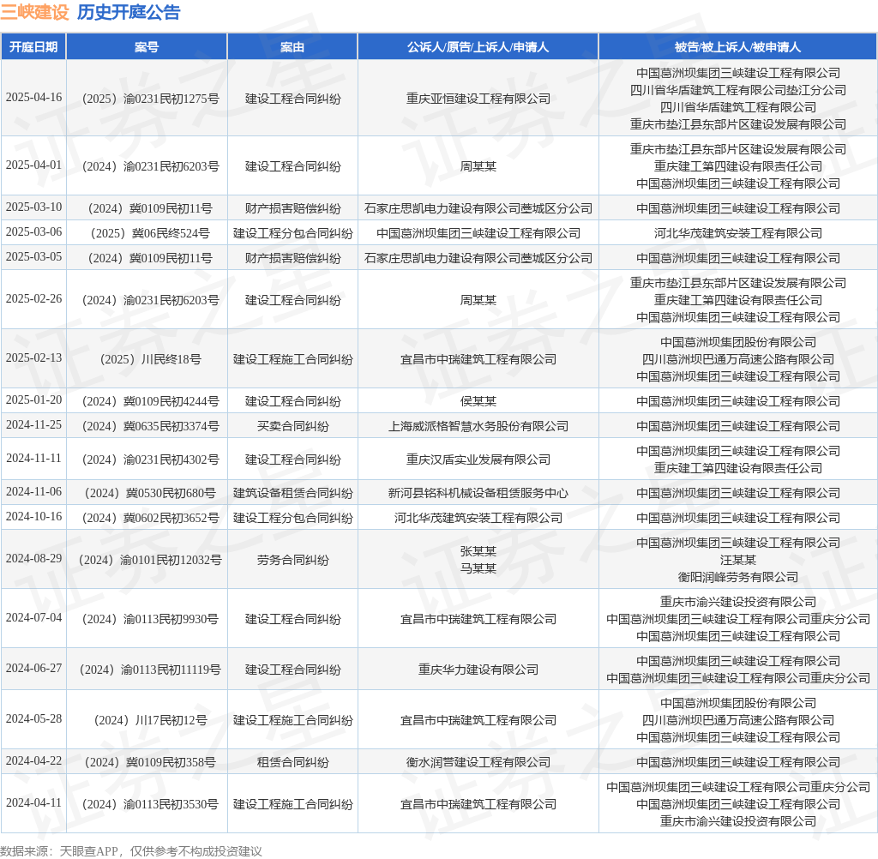
Task: Click case number (2024)冀0109民初358号
Action: [150, 762]
